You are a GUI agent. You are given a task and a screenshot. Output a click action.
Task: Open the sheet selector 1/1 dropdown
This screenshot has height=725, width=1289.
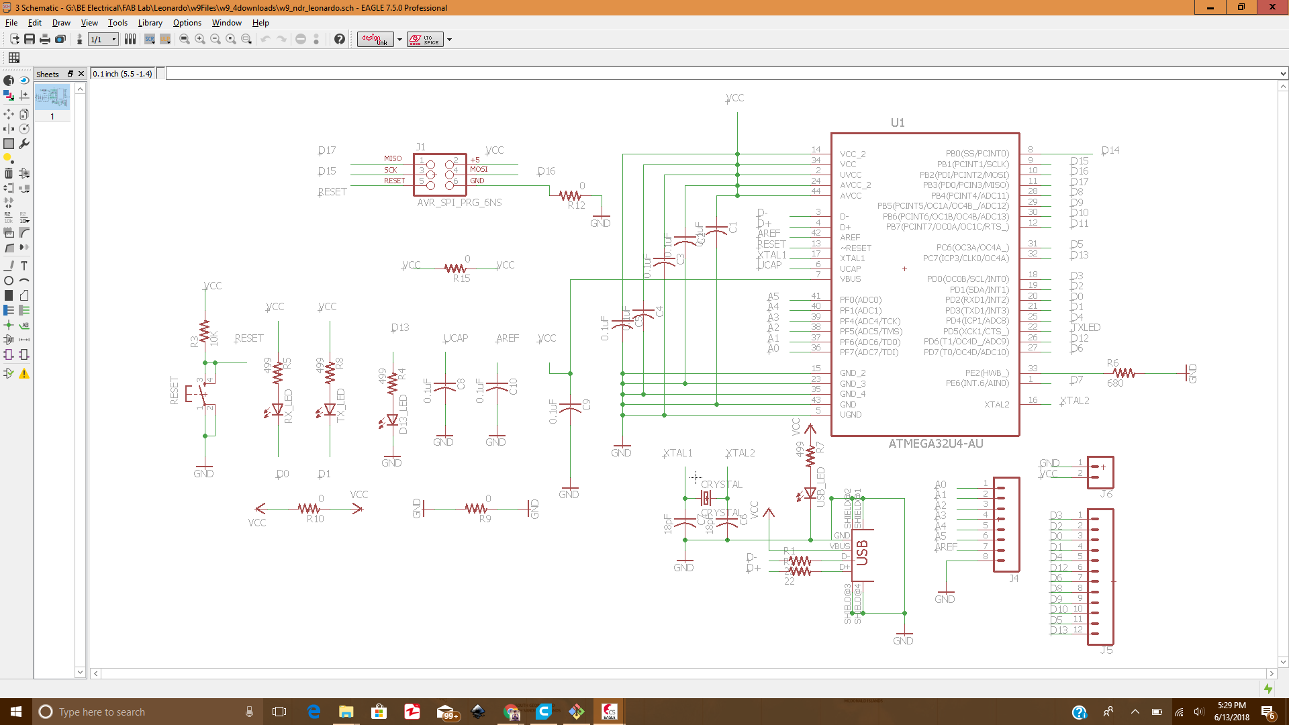point(104,40)
